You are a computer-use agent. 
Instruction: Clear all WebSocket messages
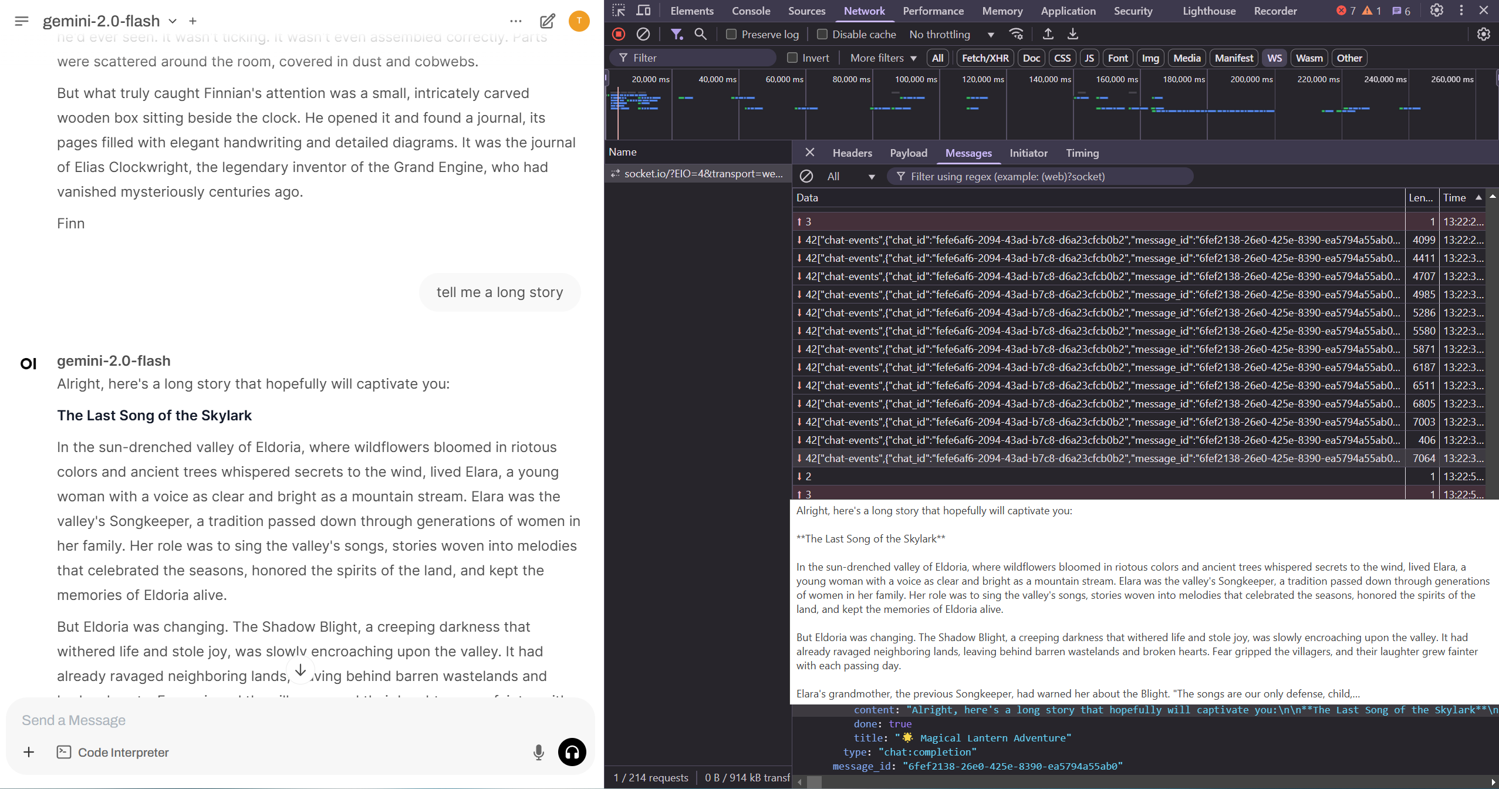click(806, 176)
